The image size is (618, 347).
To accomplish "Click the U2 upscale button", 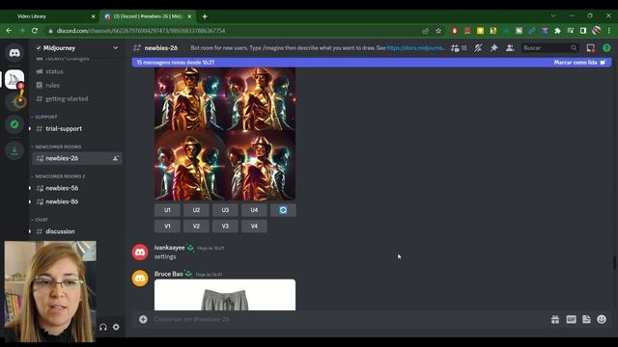I will [x=196, y=210].
